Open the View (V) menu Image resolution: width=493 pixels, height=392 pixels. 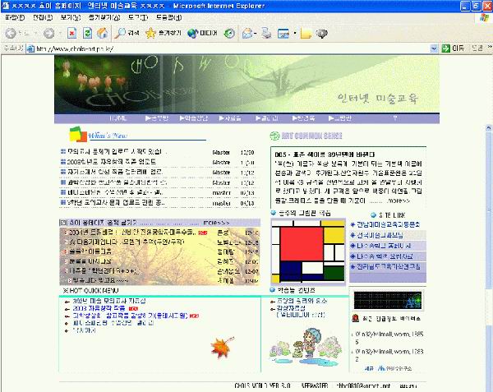[71, 17]
